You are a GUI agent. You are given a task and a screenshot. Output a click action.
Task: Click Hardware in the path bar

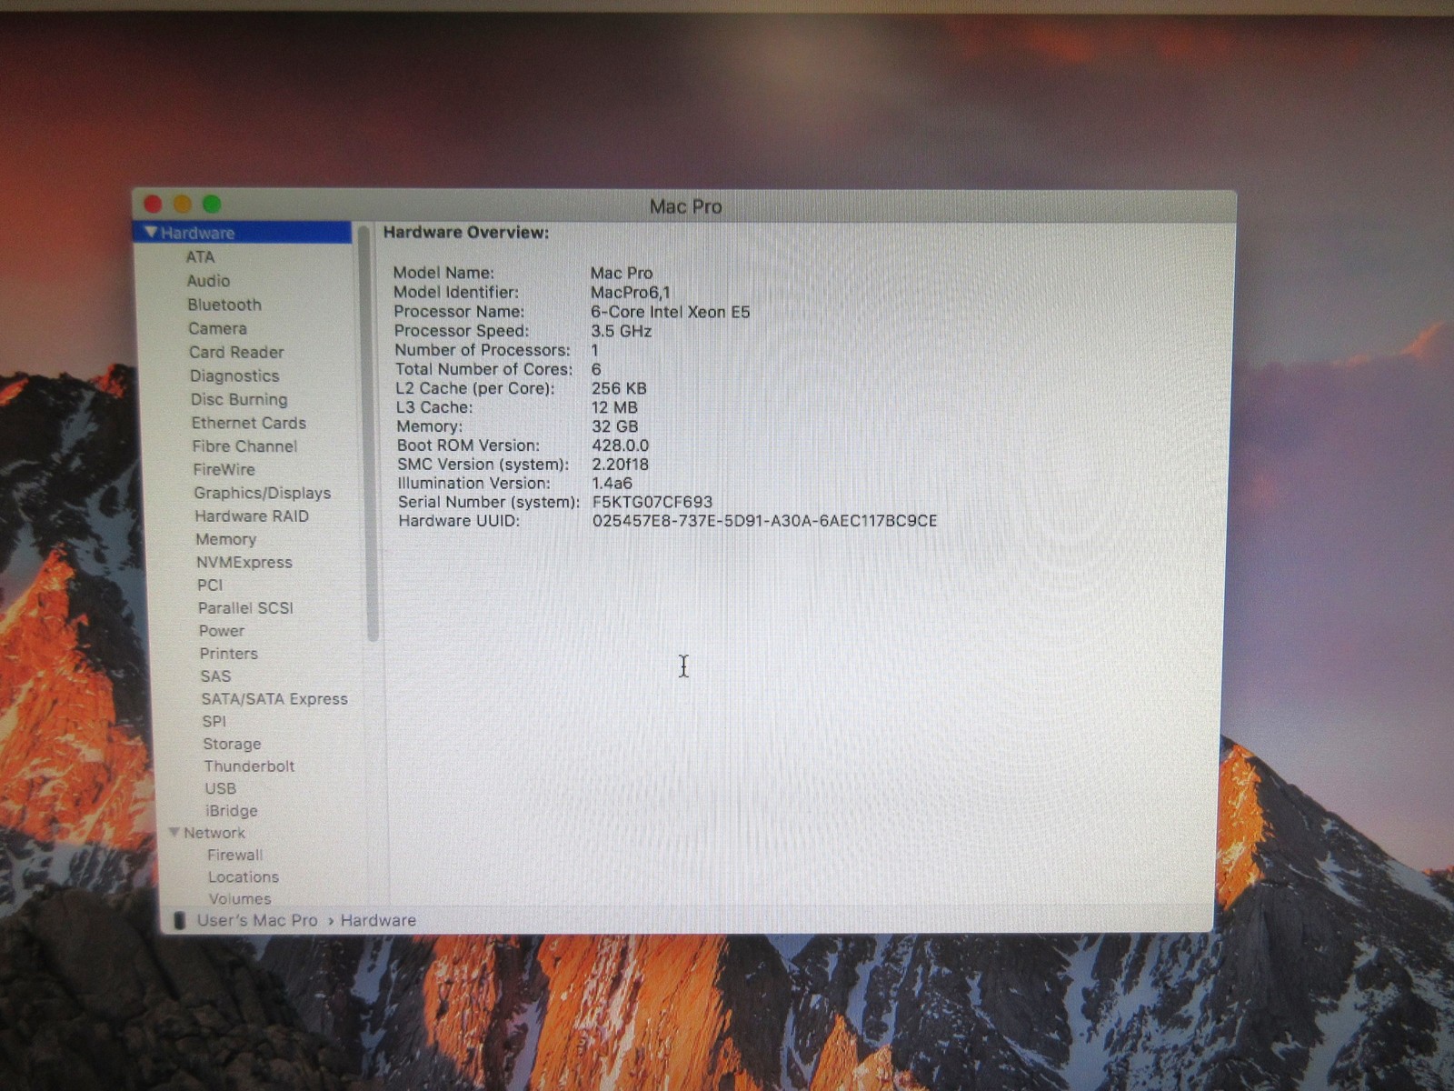(378, 921)
